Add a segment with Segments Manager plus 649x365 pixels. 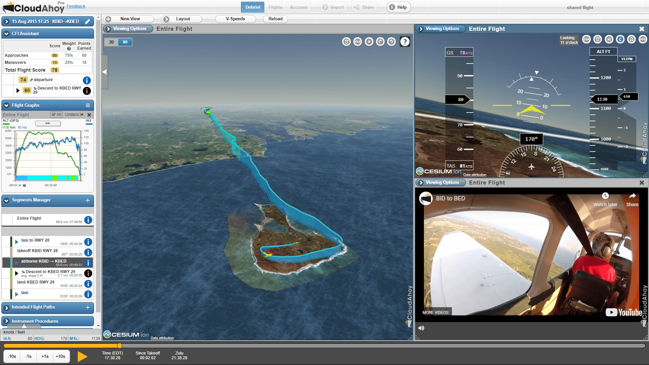88,200
